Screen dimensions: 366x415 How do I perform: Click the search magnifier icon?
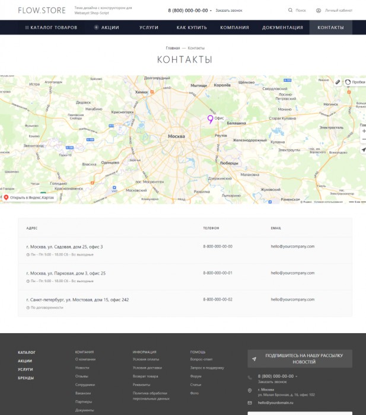point(290,10)
